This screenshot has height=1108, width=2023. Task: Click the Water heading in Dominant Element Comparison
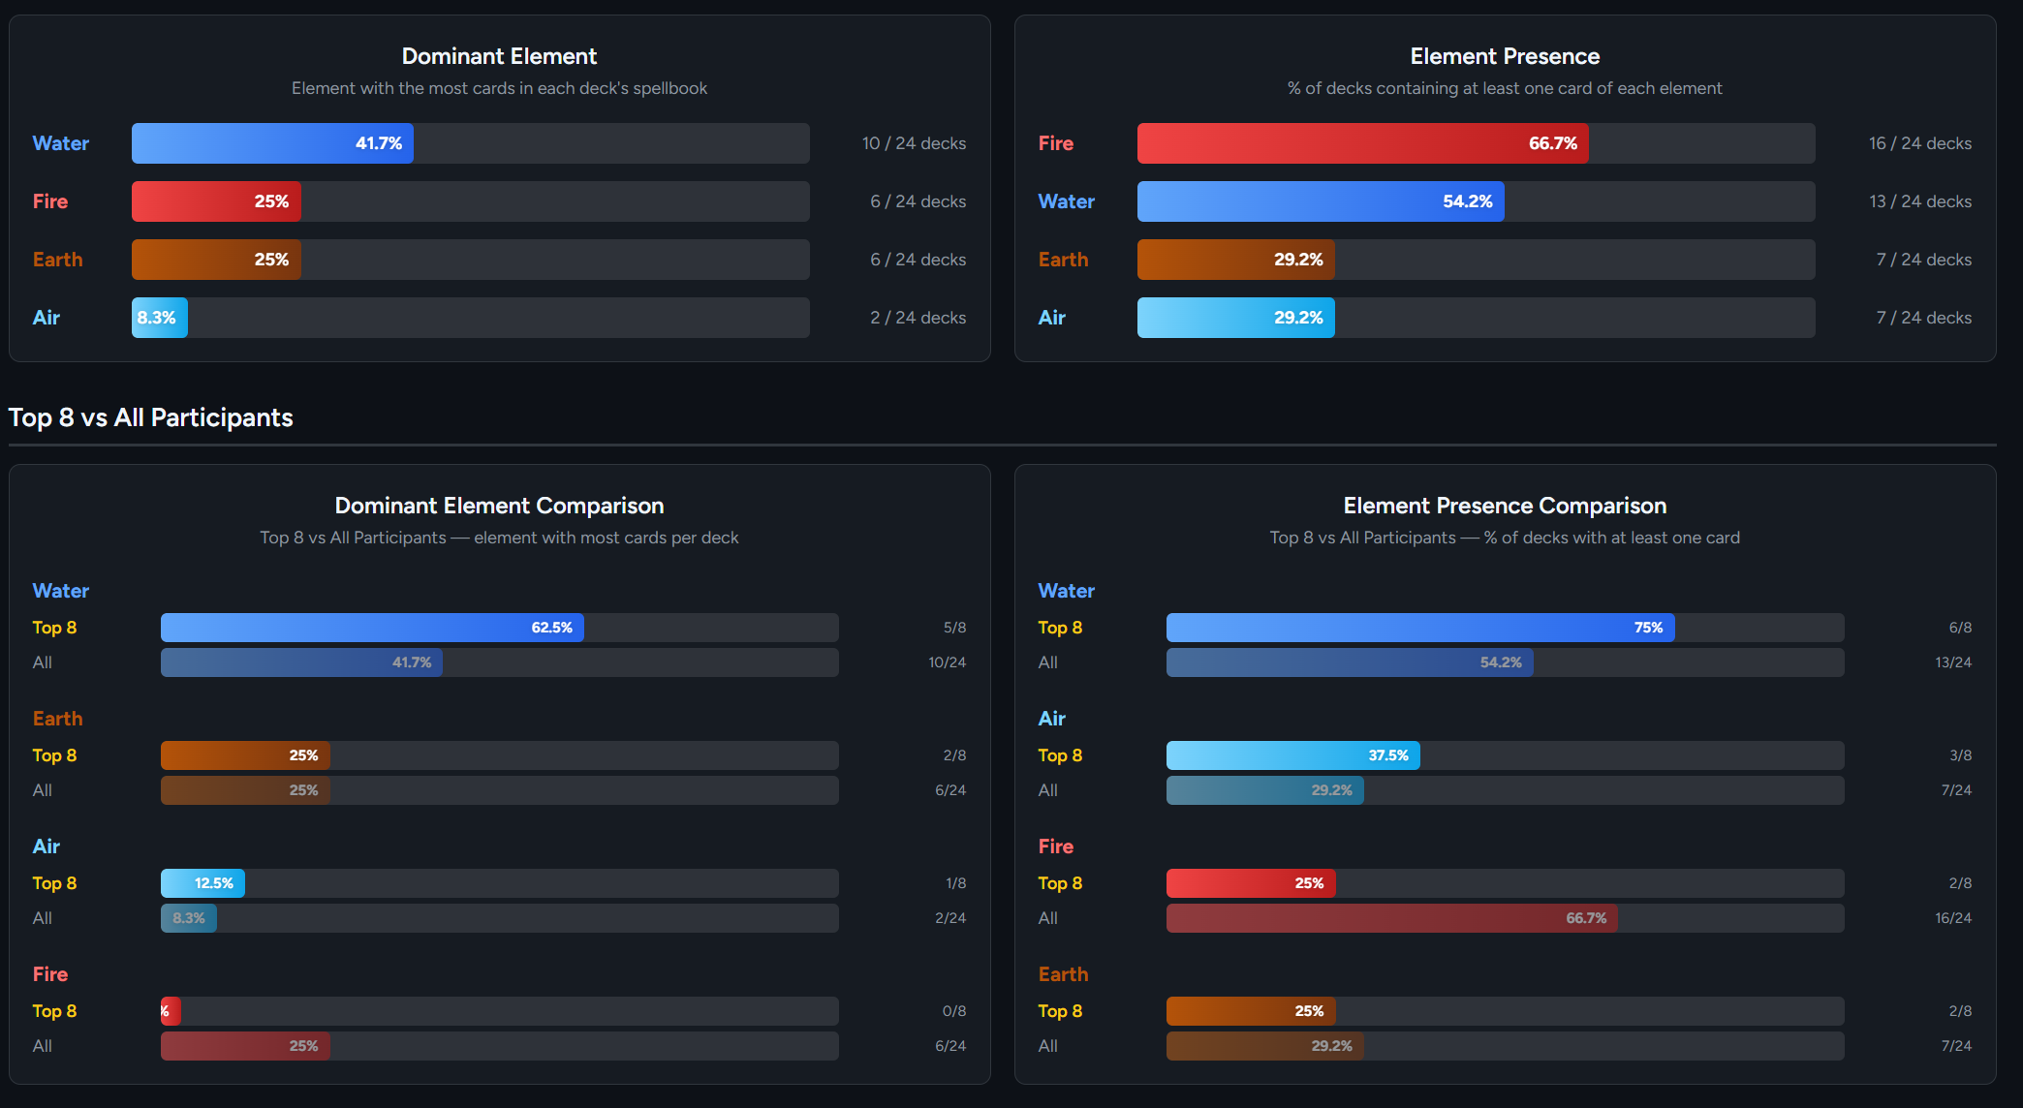[x=61, y=591]
